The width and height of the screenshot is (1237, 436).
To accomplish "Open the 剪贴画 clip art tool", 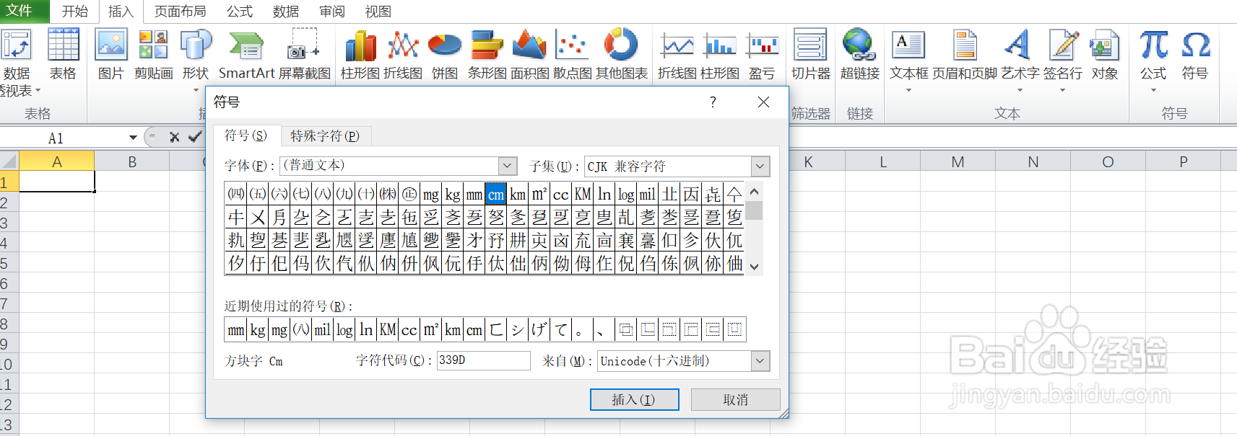I will click(153, 55).
